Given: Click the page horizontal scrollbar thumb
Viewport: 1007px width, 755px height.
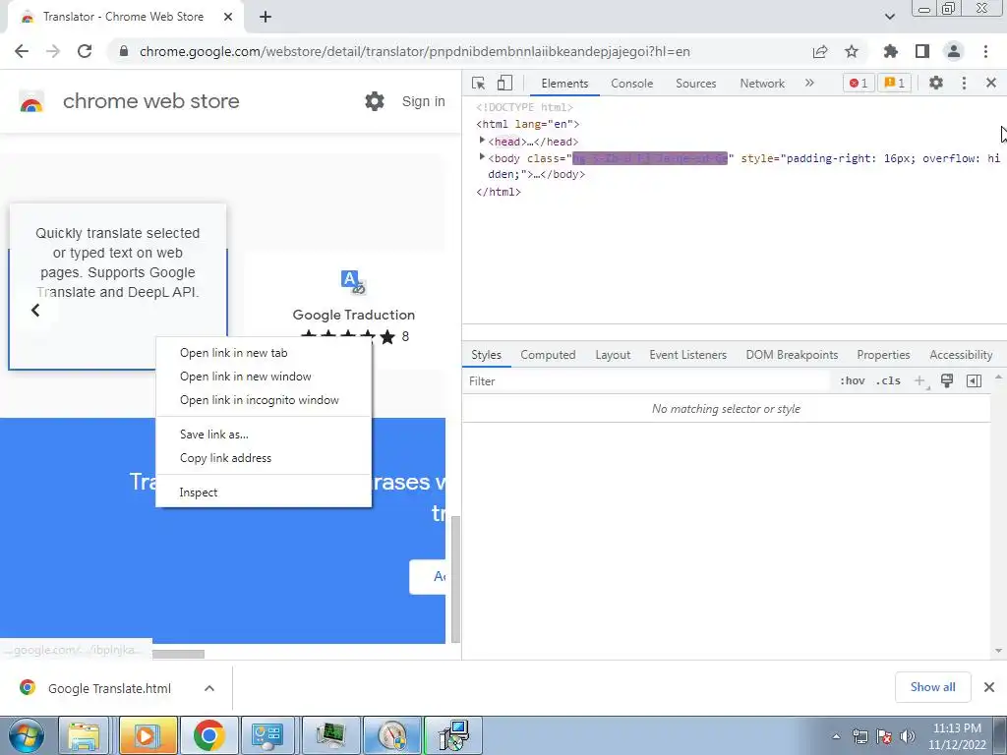Looking at the screenshot, I should click(178, 654).
